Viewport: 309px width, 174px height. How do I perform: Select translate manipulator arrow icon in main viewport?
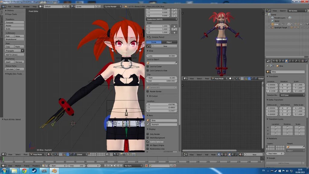[x=68, y=154]
